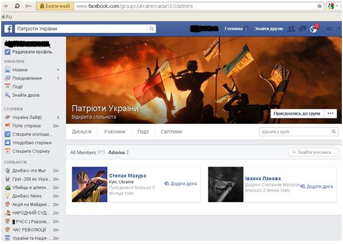Open the notifications globe icon
This screenshot has height=244, width=343.
click(x=314, y=29)
